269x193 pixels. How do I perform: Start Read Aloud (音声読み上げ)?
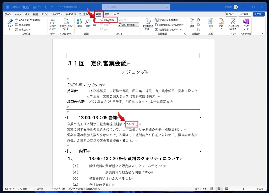coord(53,24)
